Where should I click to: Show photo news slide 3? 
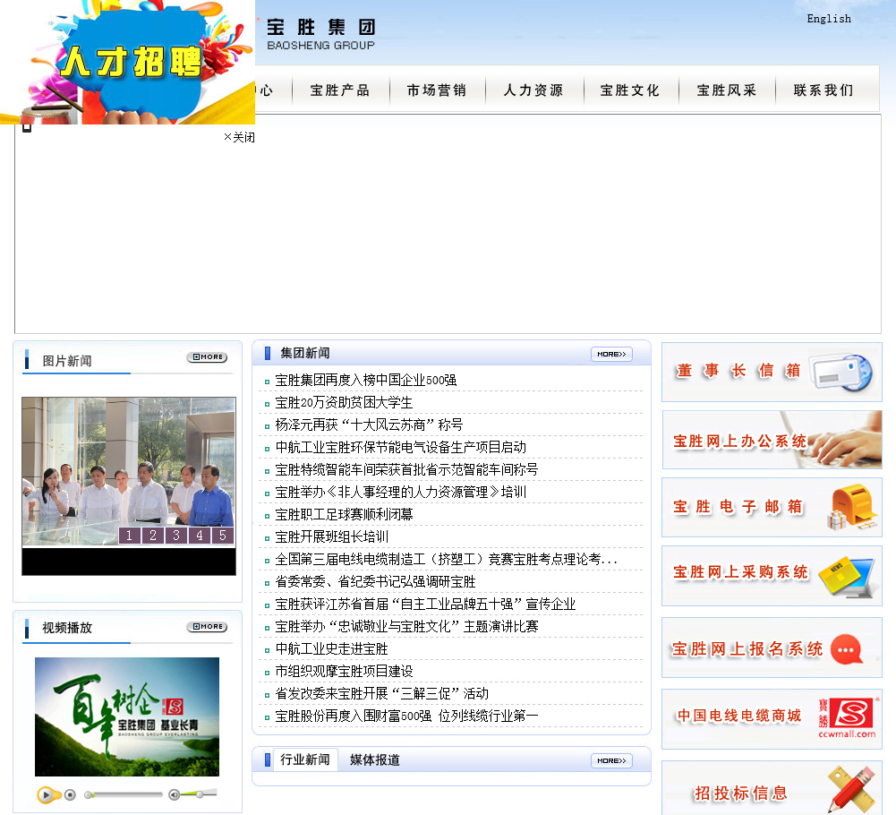176,536
